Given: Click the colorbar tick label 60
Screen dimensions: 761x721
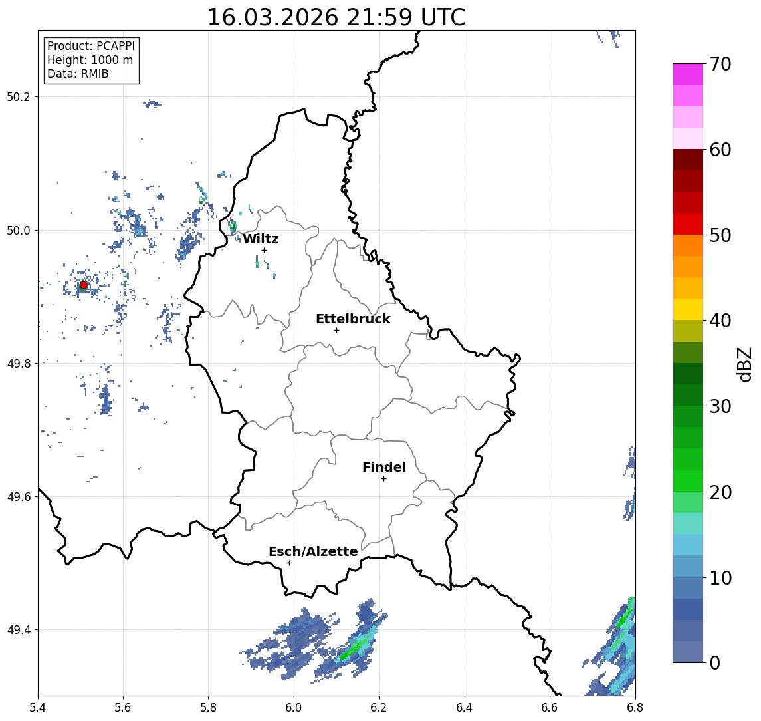Looking at the screenshot, I should (720, 150).
